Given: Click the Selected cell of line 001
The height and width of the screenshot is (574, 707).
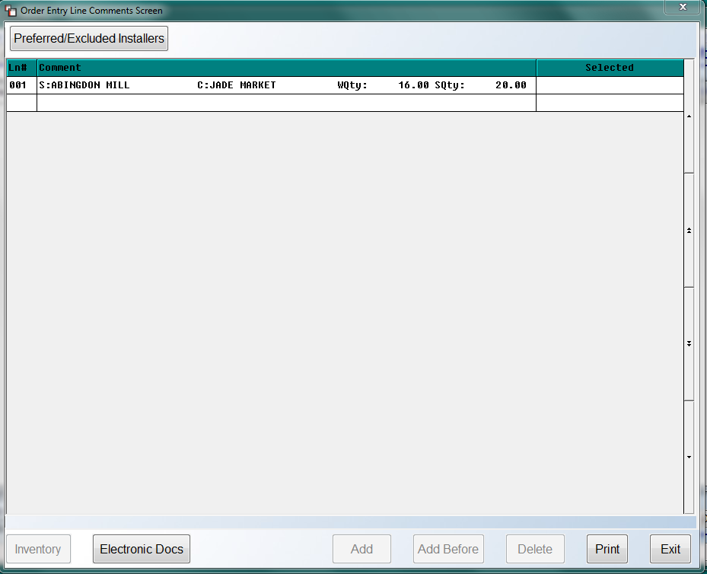Looking at the screenshot, I should (x=610, y=85).
